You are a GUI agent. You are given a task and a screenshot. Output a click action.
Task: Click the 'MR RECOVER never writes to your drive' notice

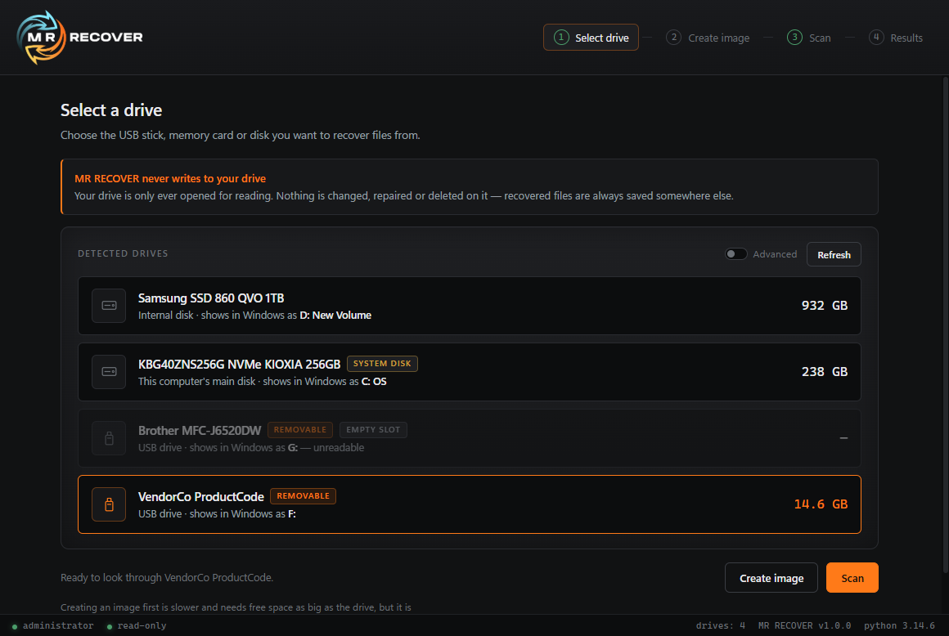[x=470, y=187]
